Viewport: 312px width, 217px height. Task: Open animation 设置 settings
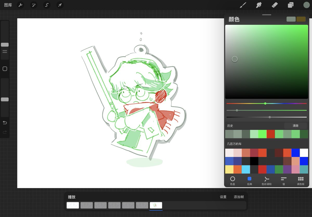point(223,197)
